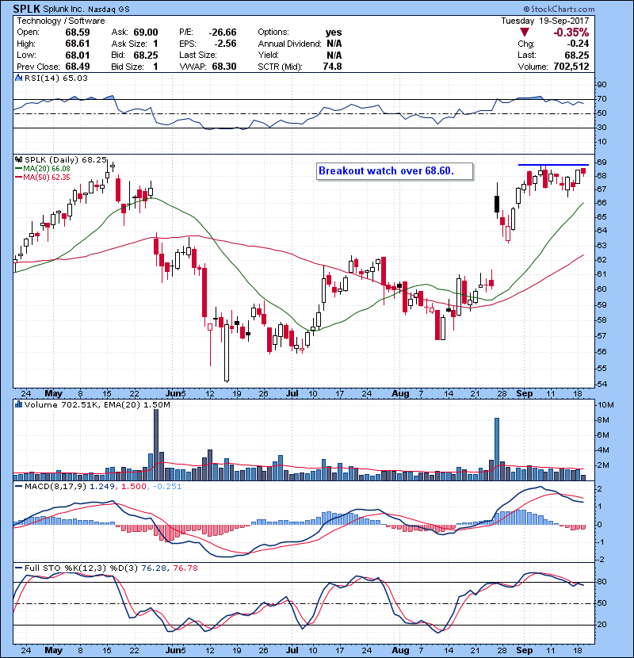
Task: Click the stochastic %K value 76.28
Action: tap(155, 568)
